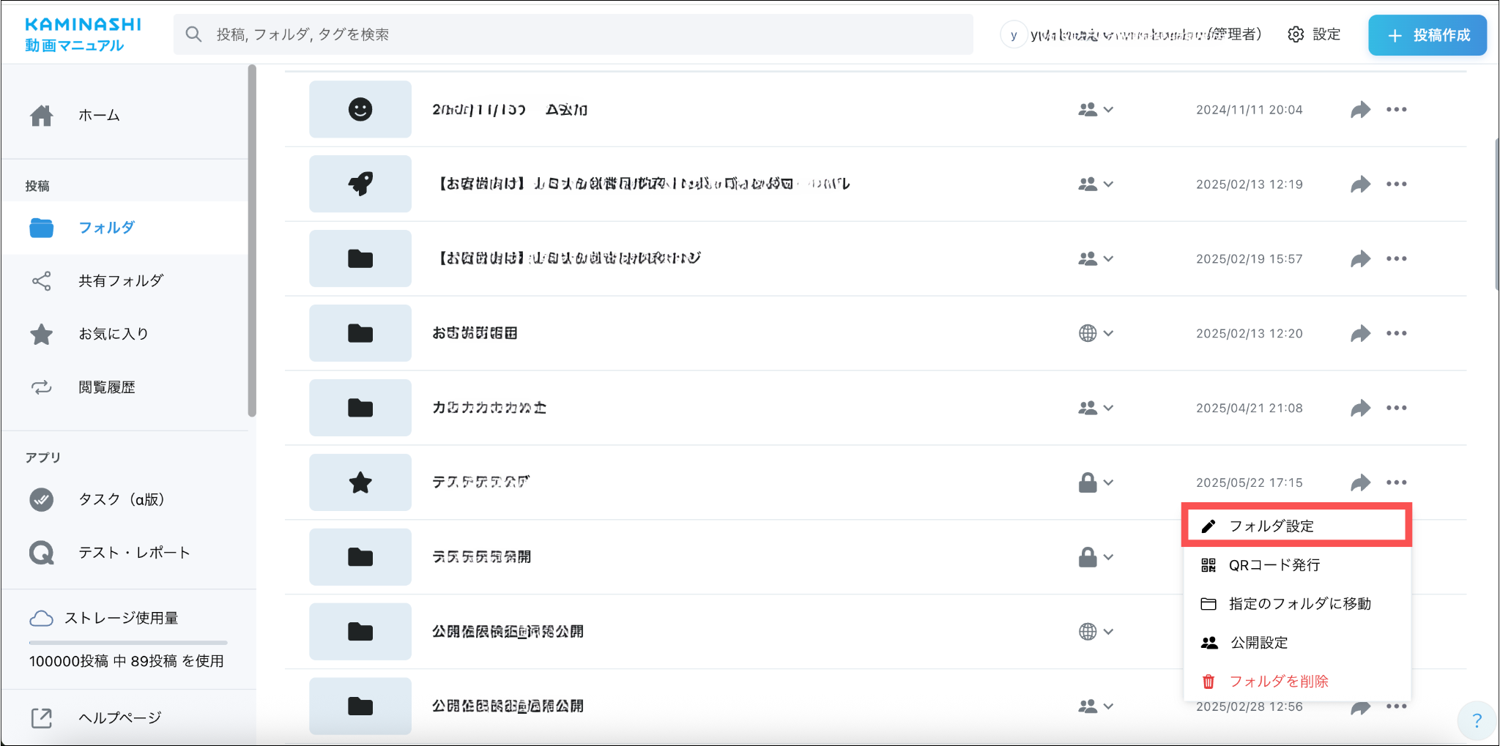
Task: Click the share-nodes icon beside 共有フォルダ
Action: (x=42, y=281)
